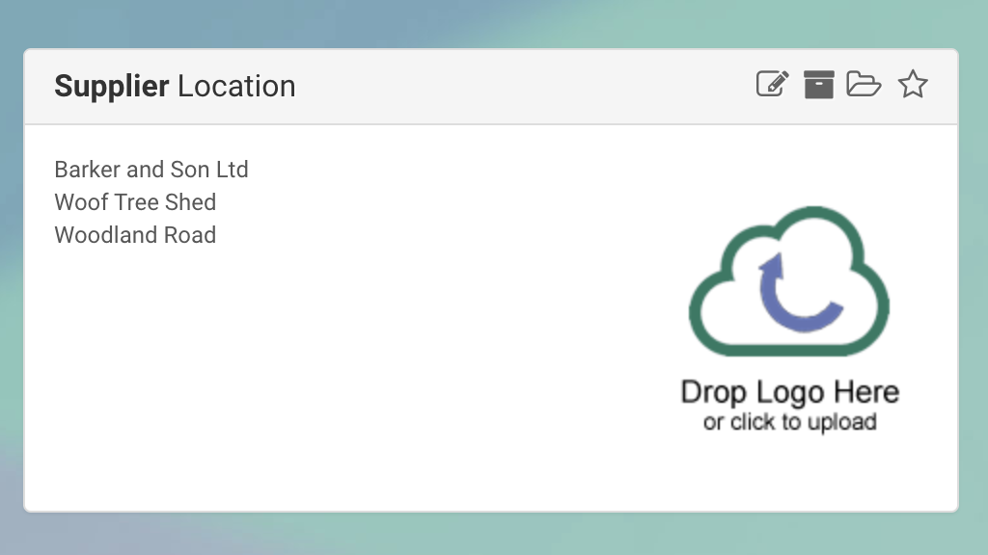Select the widget header bar

pos(482,86)
